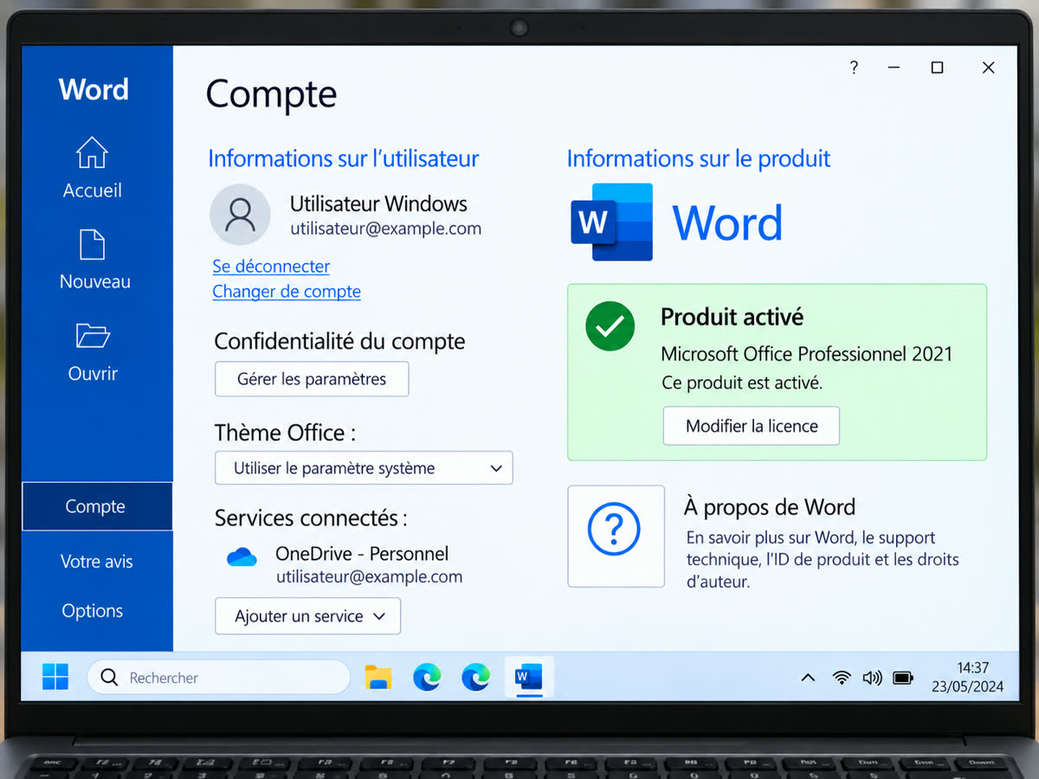The height and width of the screenshot is (779, 1039).
Task: Open Options in the sidebar
Action: (93, 610)
